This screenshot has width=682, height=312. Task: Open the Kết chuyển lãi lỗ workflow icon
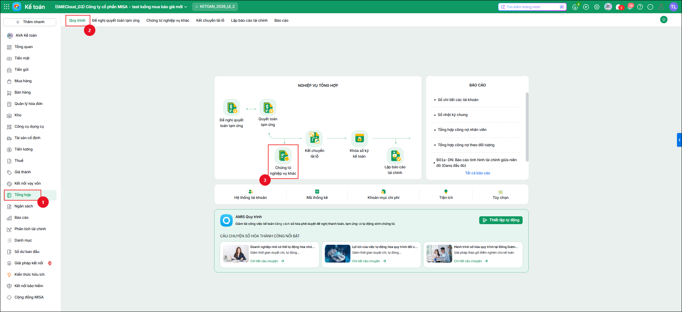pos(314,139)
